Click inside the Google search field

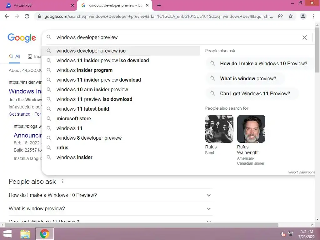coord(177,37)
